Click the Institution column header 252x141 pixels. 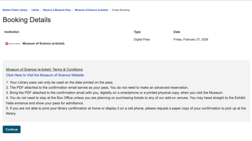(x=12, y=32)
